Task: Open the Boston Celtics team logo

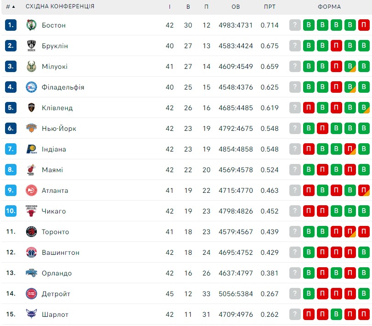Action: click(x=31, y=25)
